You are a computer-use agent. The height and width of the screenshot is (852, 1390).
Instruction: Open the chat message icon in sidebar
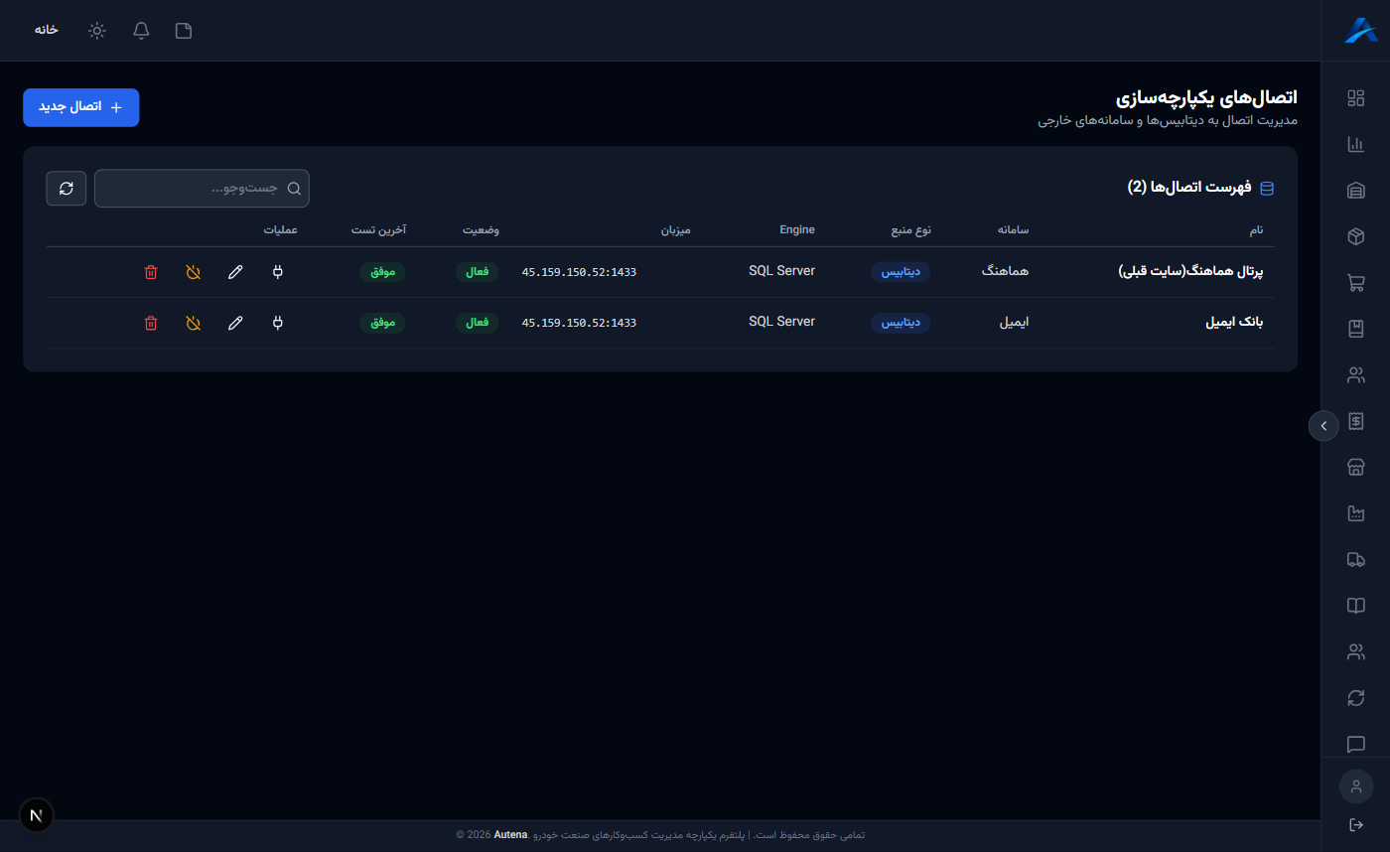[x=1355, y=745]
